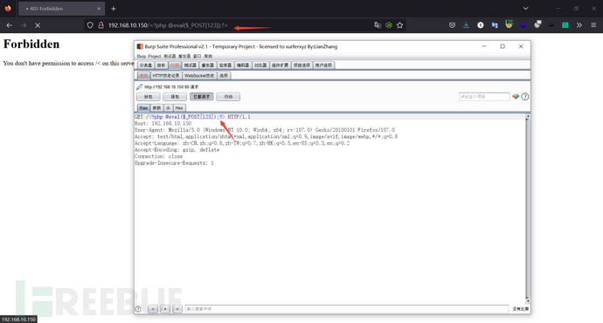Click the question mark help icon near comment field

pyautogui.click(x=525, y=97)
